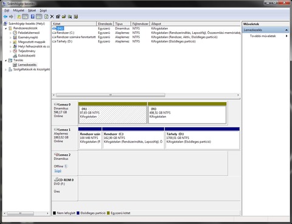Click the Eseménynapló icon in tree
Image resolution: width=292 pixels, height=224 pixels.
tap(15, 37)
